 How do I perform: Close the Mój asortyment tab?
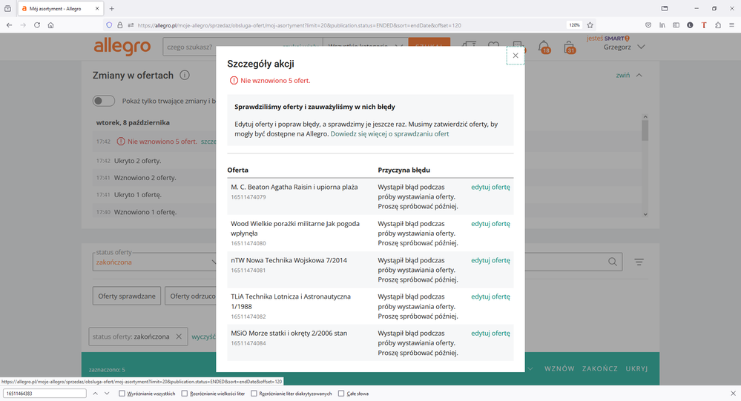click(97, 8)
